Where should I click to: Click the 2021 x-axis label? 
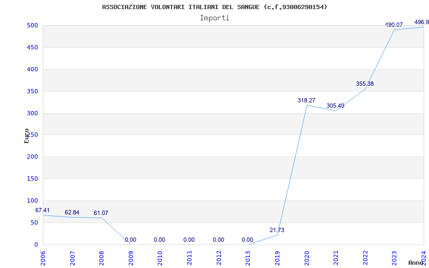tap(336, 258)
